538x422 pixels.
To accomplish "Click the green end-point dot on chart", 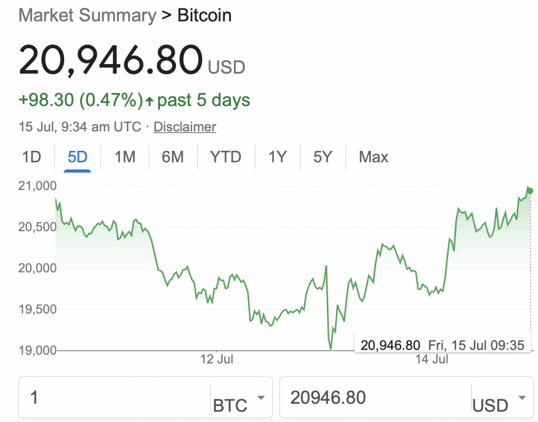I will (x=530, y=191).
